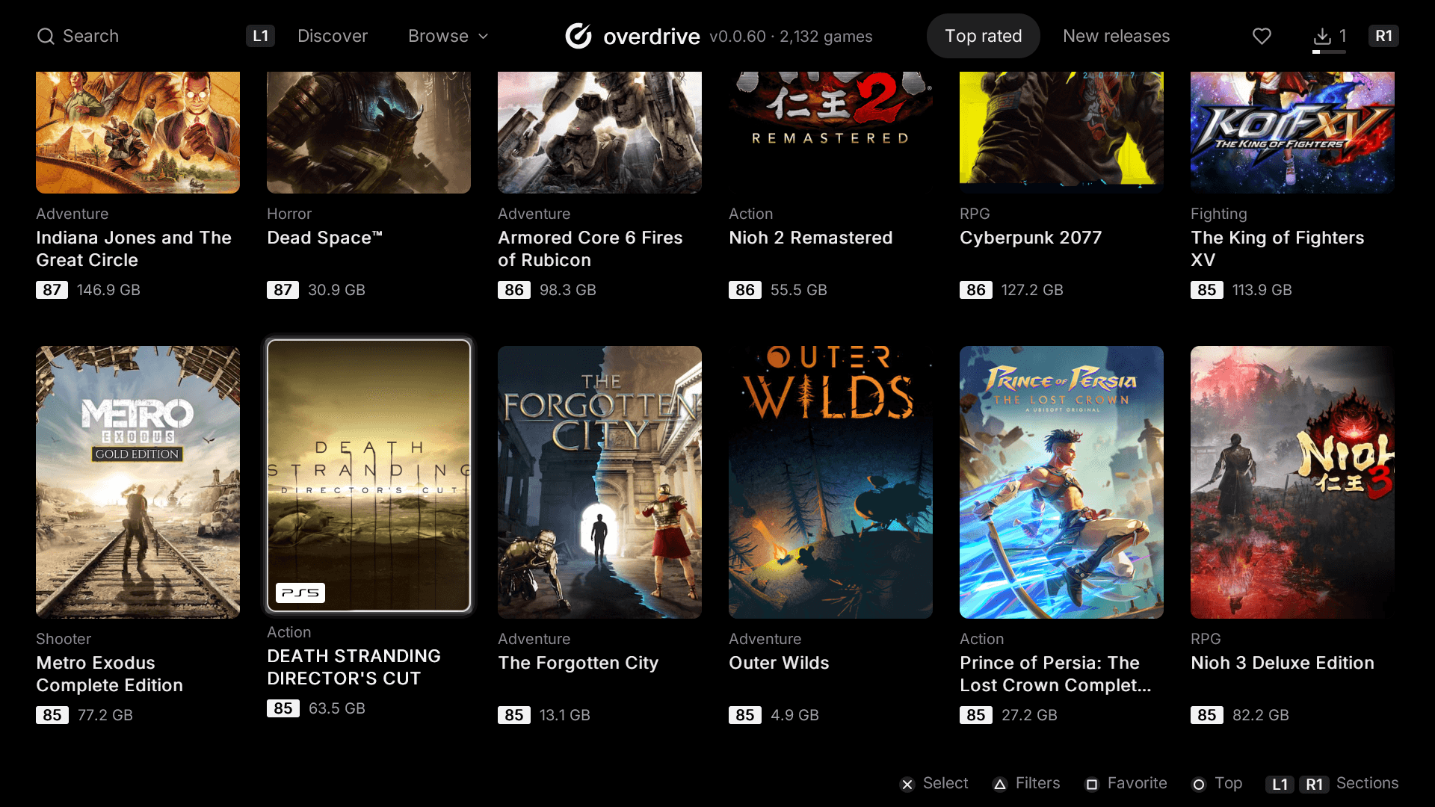Open favorites via the heart icon

1262,36
